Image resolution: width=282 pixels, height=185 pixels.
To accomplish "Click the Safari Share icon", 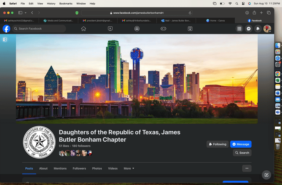I will coord(254,12).
